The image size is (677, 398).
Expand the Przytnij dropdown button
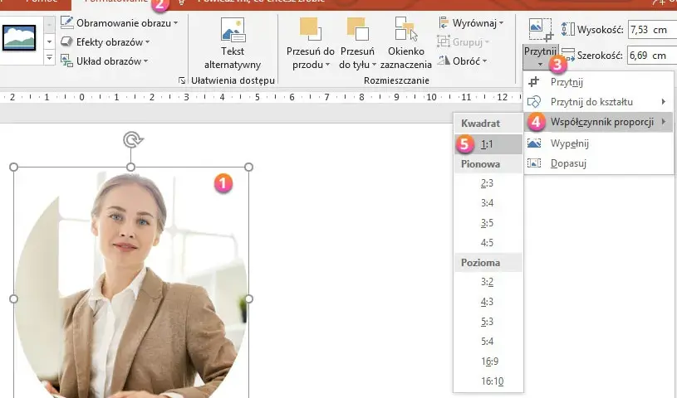click(x=540, y=57)
